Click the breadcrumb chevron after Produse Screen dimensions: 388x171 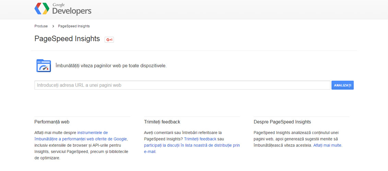53,26
